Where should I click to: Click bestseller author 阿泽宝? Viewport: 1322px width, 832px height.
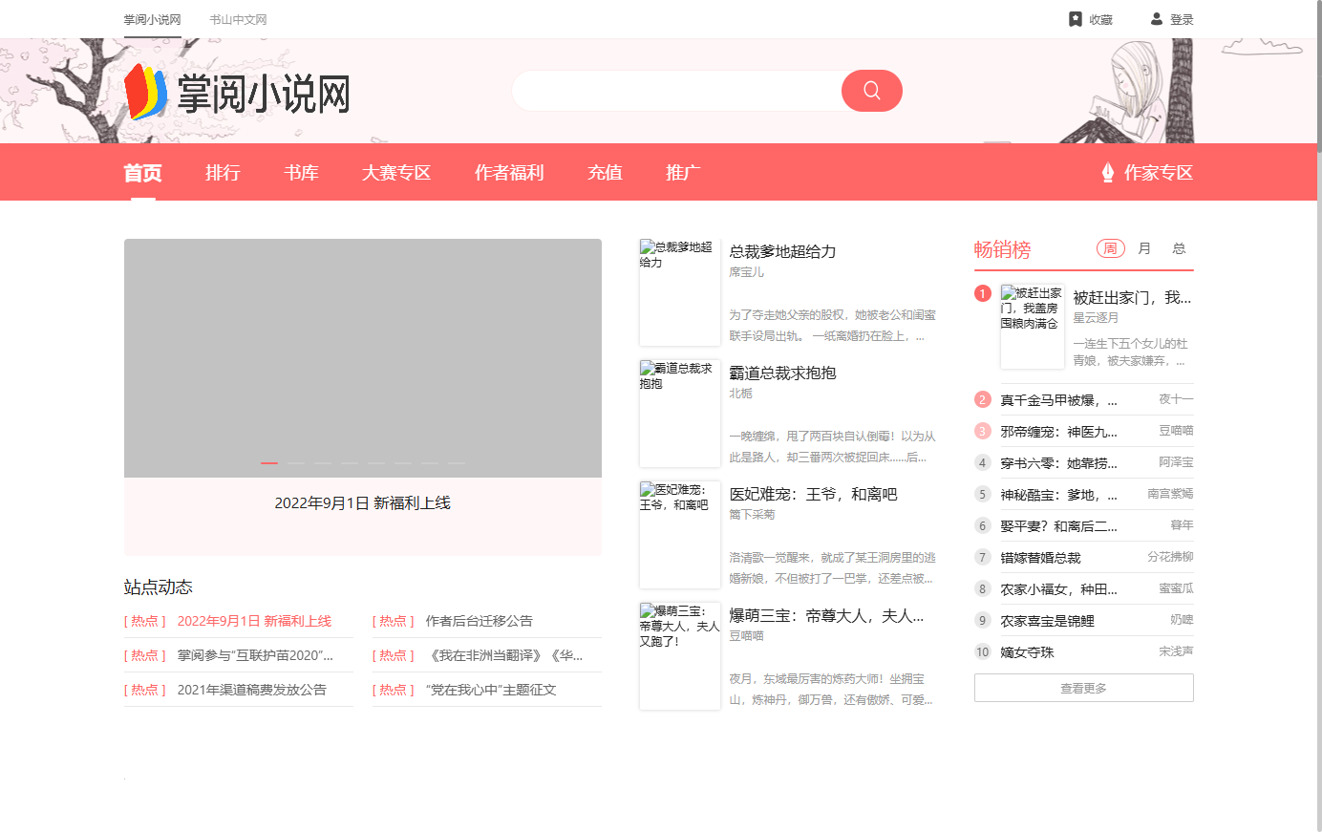1176,462
